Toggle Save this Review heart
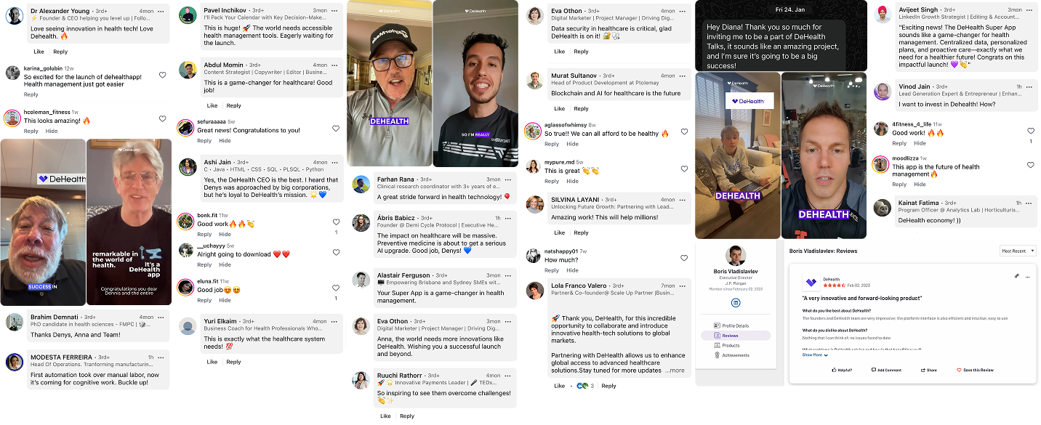This screenshot has height=425, width=1041. pos(960,370)
